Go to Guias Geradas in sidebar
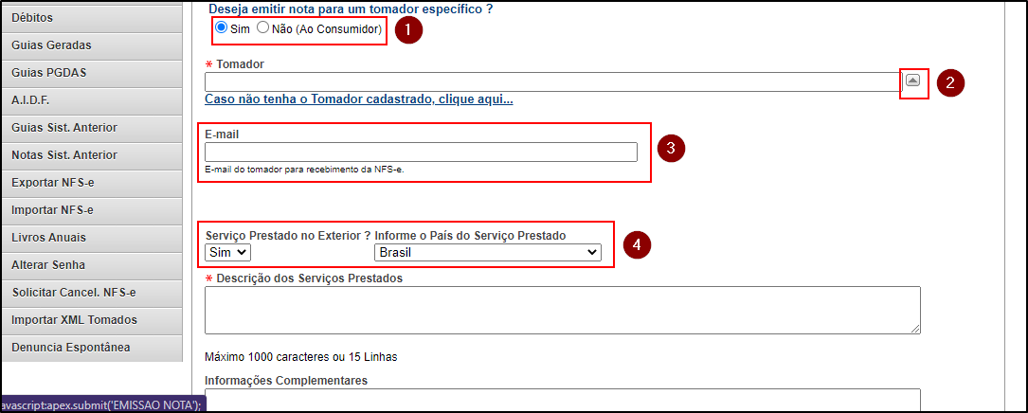 pos(91,45)
